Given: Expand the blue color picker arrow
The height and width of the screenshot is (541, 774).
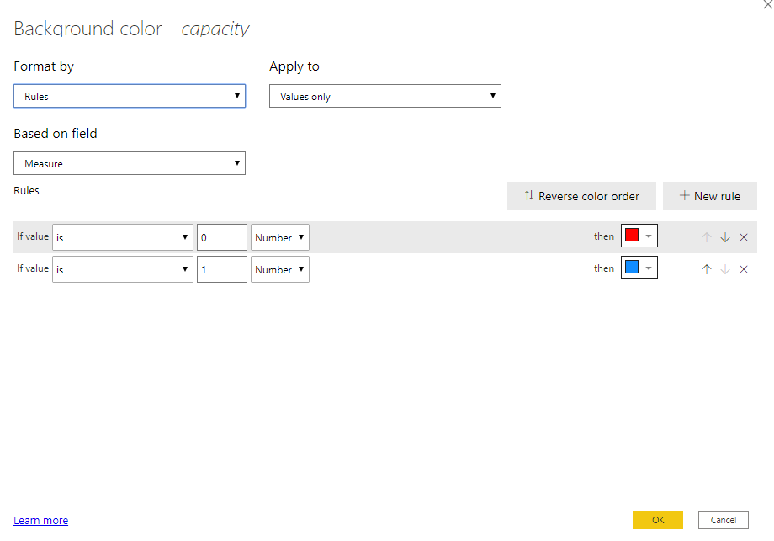Looking at the screenshot, I should click(x=649, y=268).
